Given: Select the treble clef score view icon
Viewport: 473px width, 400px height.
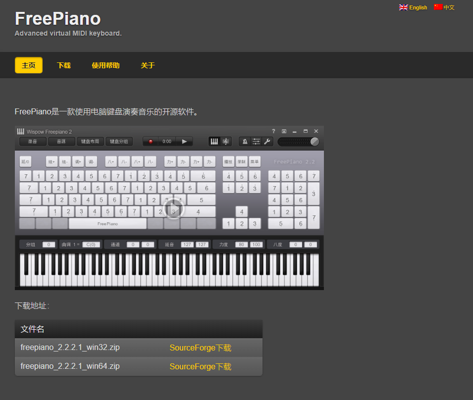Looking at the screenshot, I should (x=226, y=142).
